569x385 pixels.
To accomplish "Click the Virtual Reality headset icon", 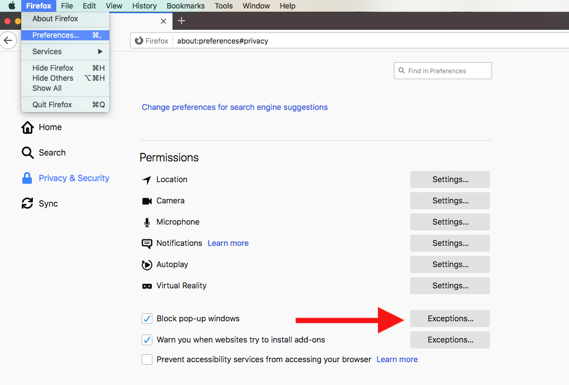I will 147,286.
